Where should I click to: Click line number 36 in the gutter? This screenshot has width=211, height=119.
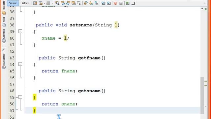12,12
